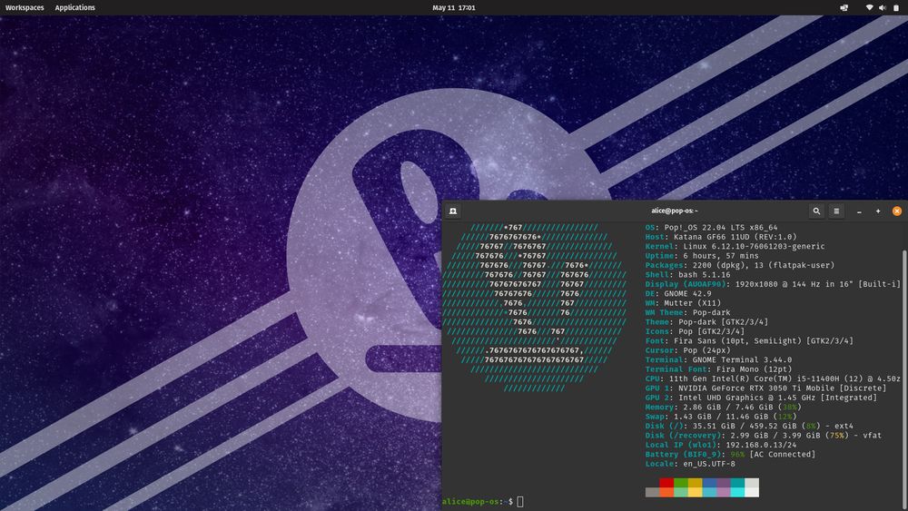Click the Font line Fira Sans (10pt, SemiLight)
Image resolution: width=908 pixels, height=511 pixels.
749,341
